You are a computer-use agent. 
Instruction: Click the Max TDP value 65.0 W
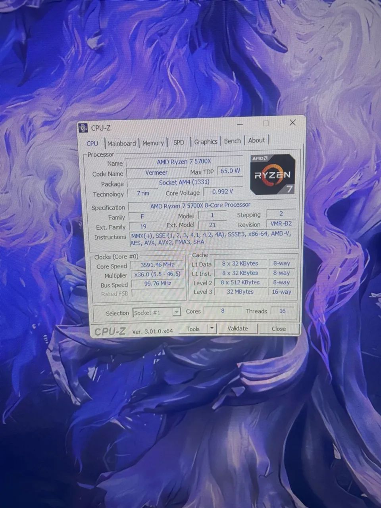(x=230, y=171)
